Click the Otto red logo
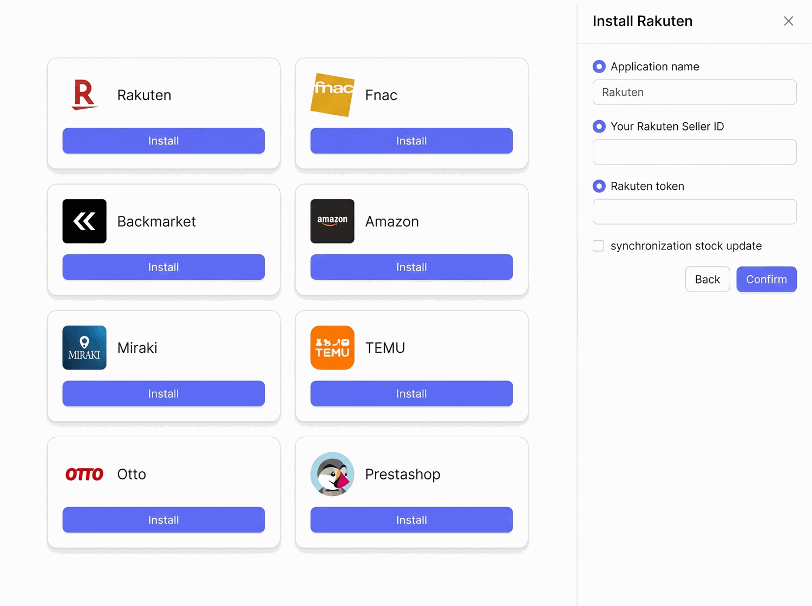 (84, 475)
